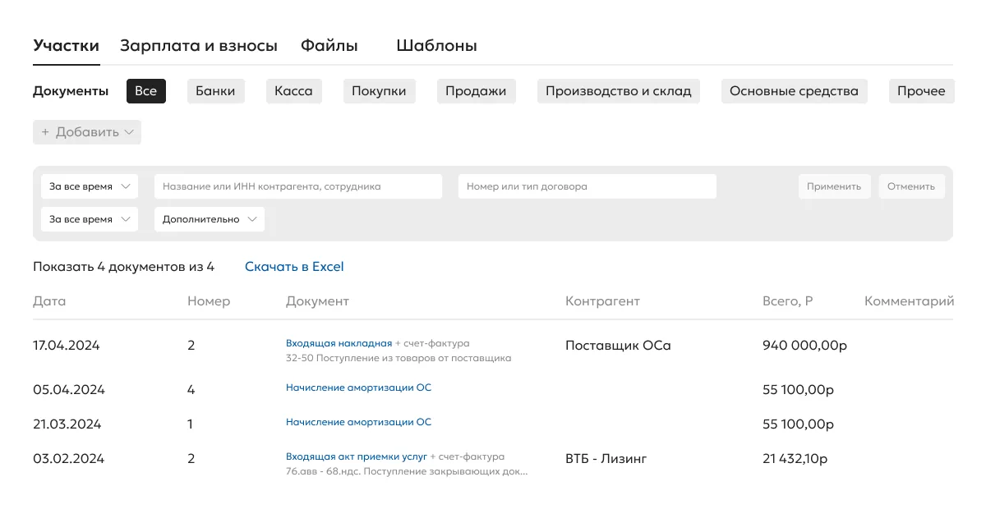The image size is (986, 509).
Task: Open the Добавить dropdown button
Action: tap(87, 132)
